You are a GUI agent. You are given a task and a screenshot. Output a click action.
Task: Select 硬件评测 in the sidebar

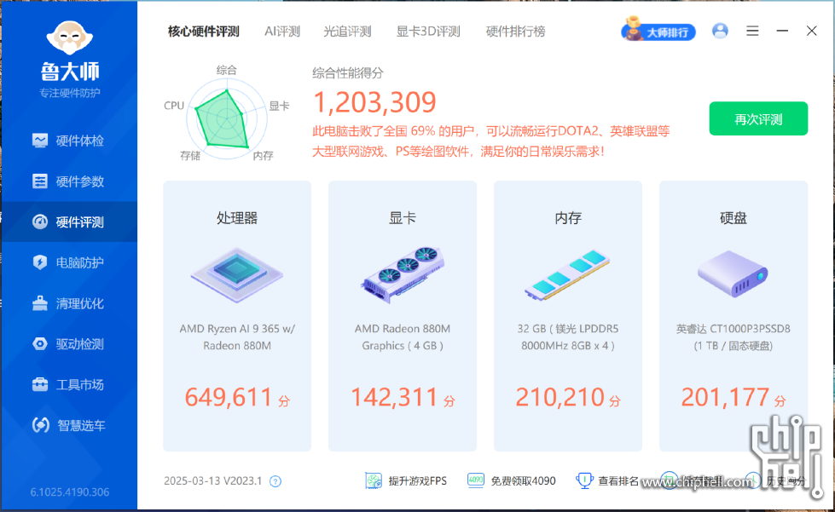(x=69, y=221)
